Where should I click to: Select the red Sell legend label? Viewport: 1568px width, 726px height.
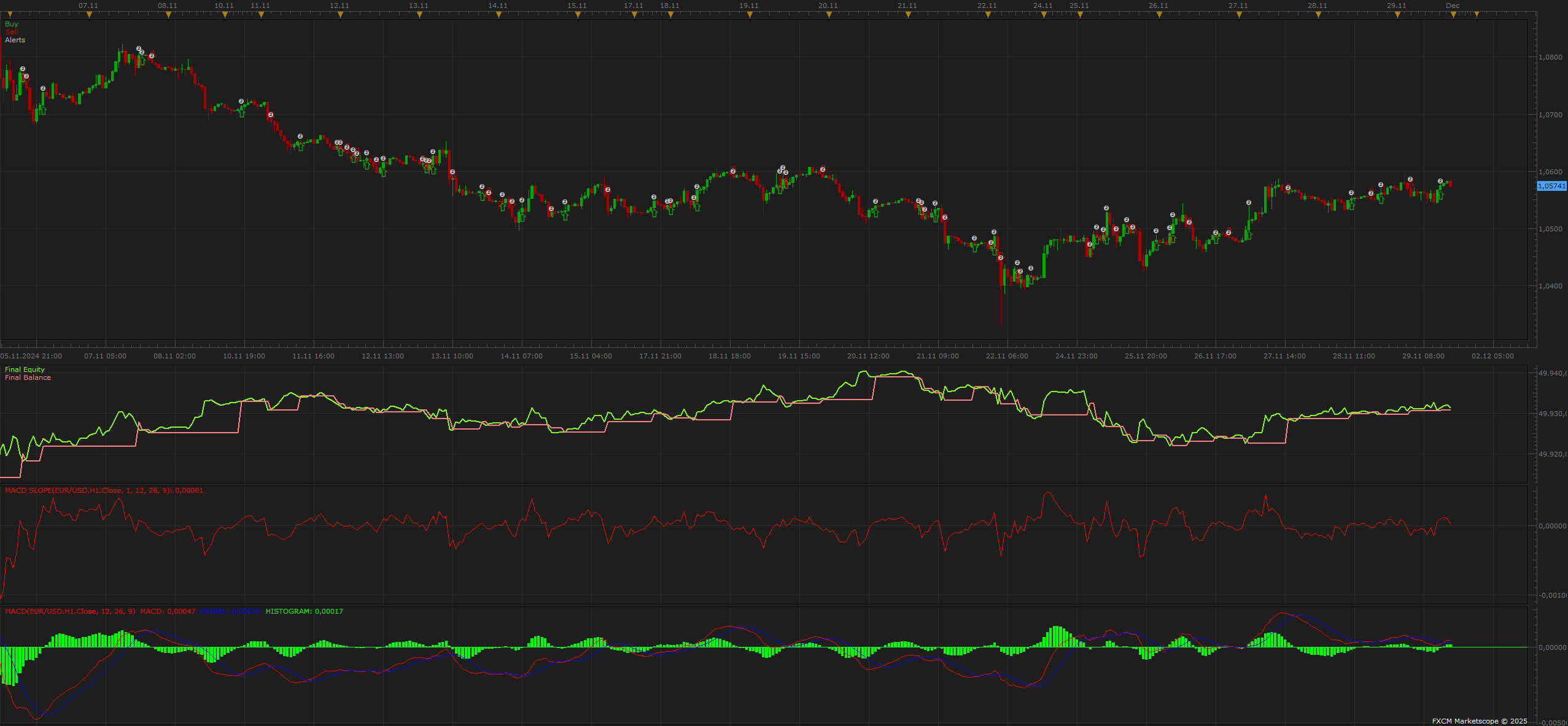pyautogui.click(x=12, y=32)
